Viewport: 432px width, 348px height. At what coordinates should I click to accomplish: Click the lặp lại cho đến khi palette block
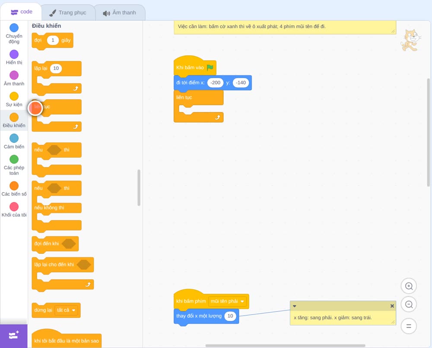tap(63, 274)
